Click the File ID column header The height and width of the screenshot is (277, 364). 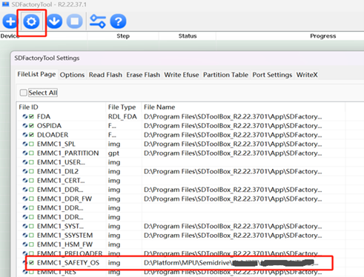pyautogui.click(x=62, y=107)
